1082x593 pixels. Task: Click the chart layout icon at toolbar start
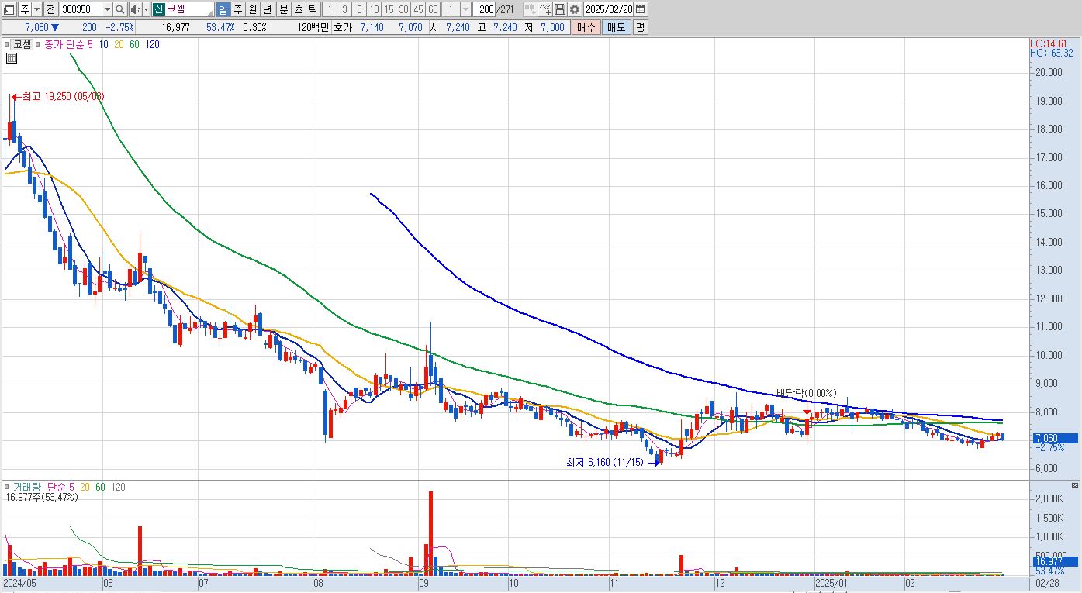[9, 9]
